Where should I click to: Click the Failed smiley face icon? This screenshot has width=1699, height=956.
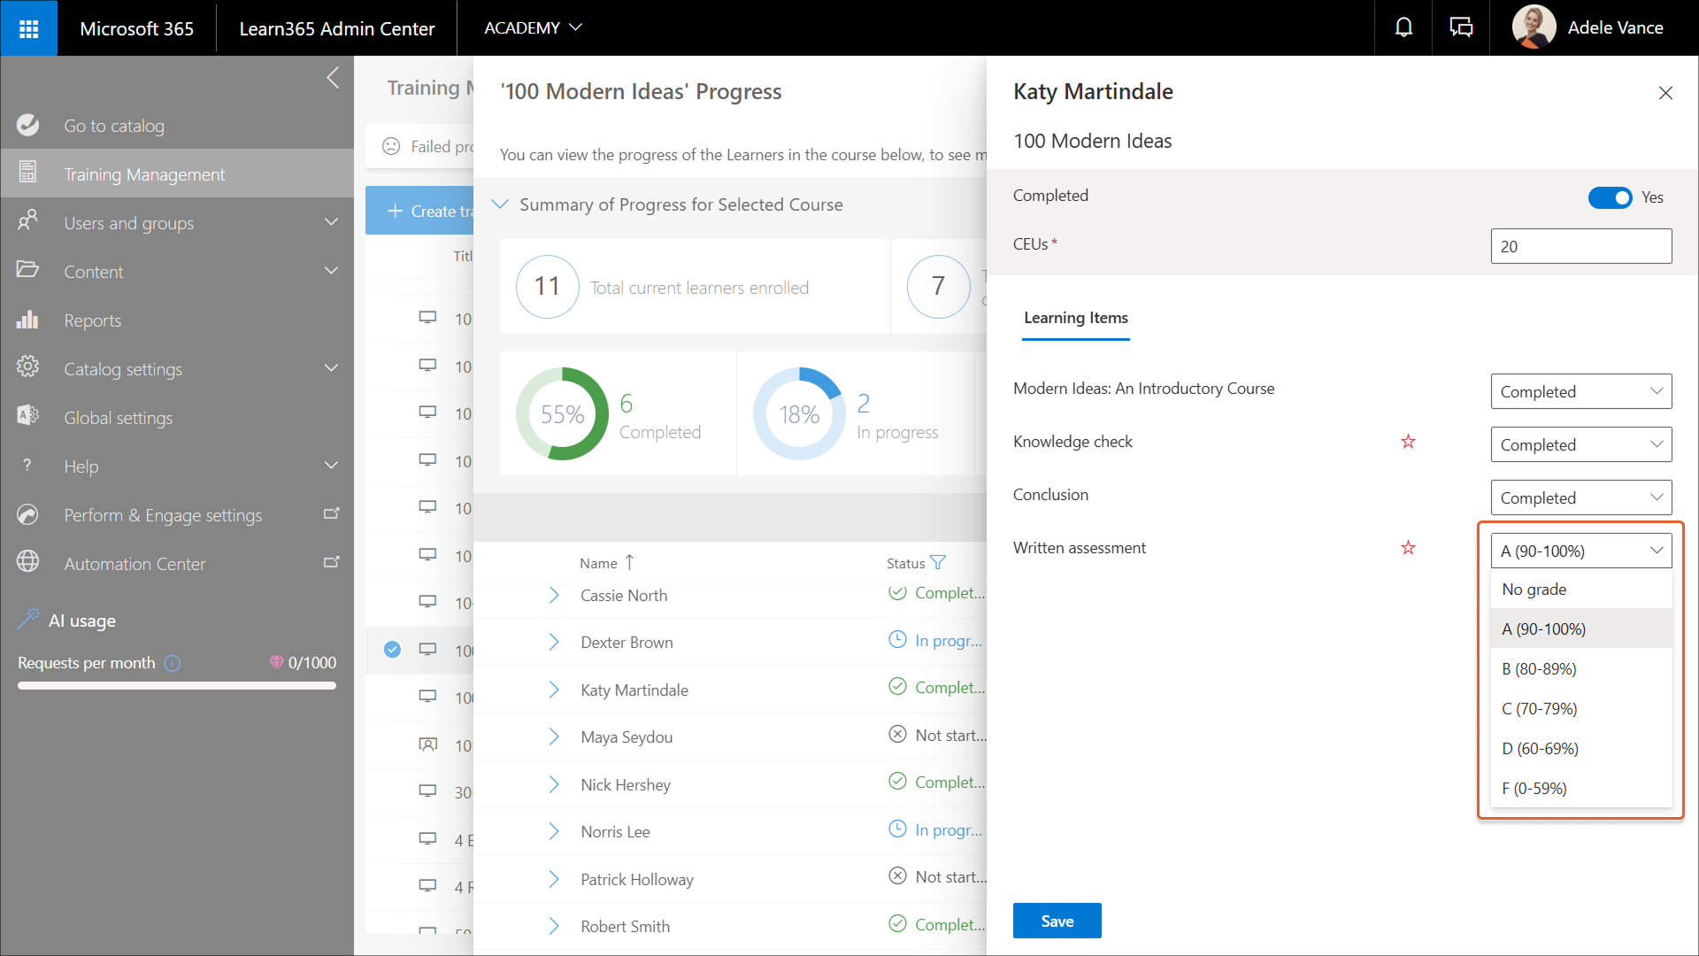(x=391, y=146)
